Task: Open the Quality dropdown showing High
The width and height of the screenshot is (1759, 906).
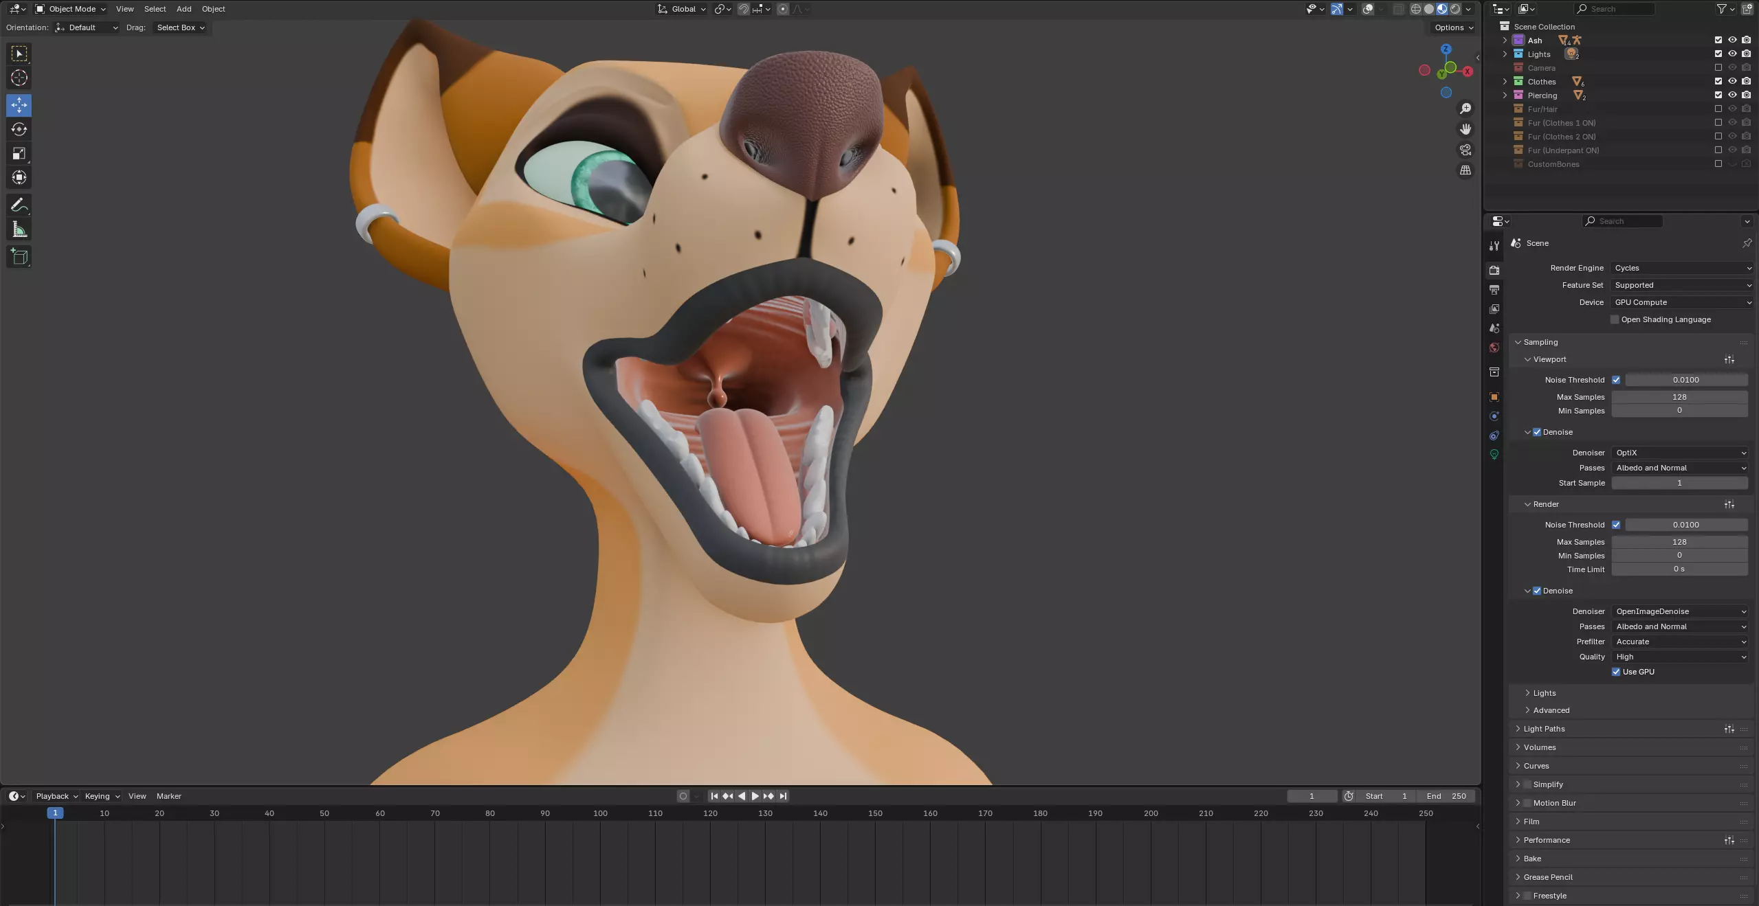Action: pyautogui.click(x=1680, y=657)
